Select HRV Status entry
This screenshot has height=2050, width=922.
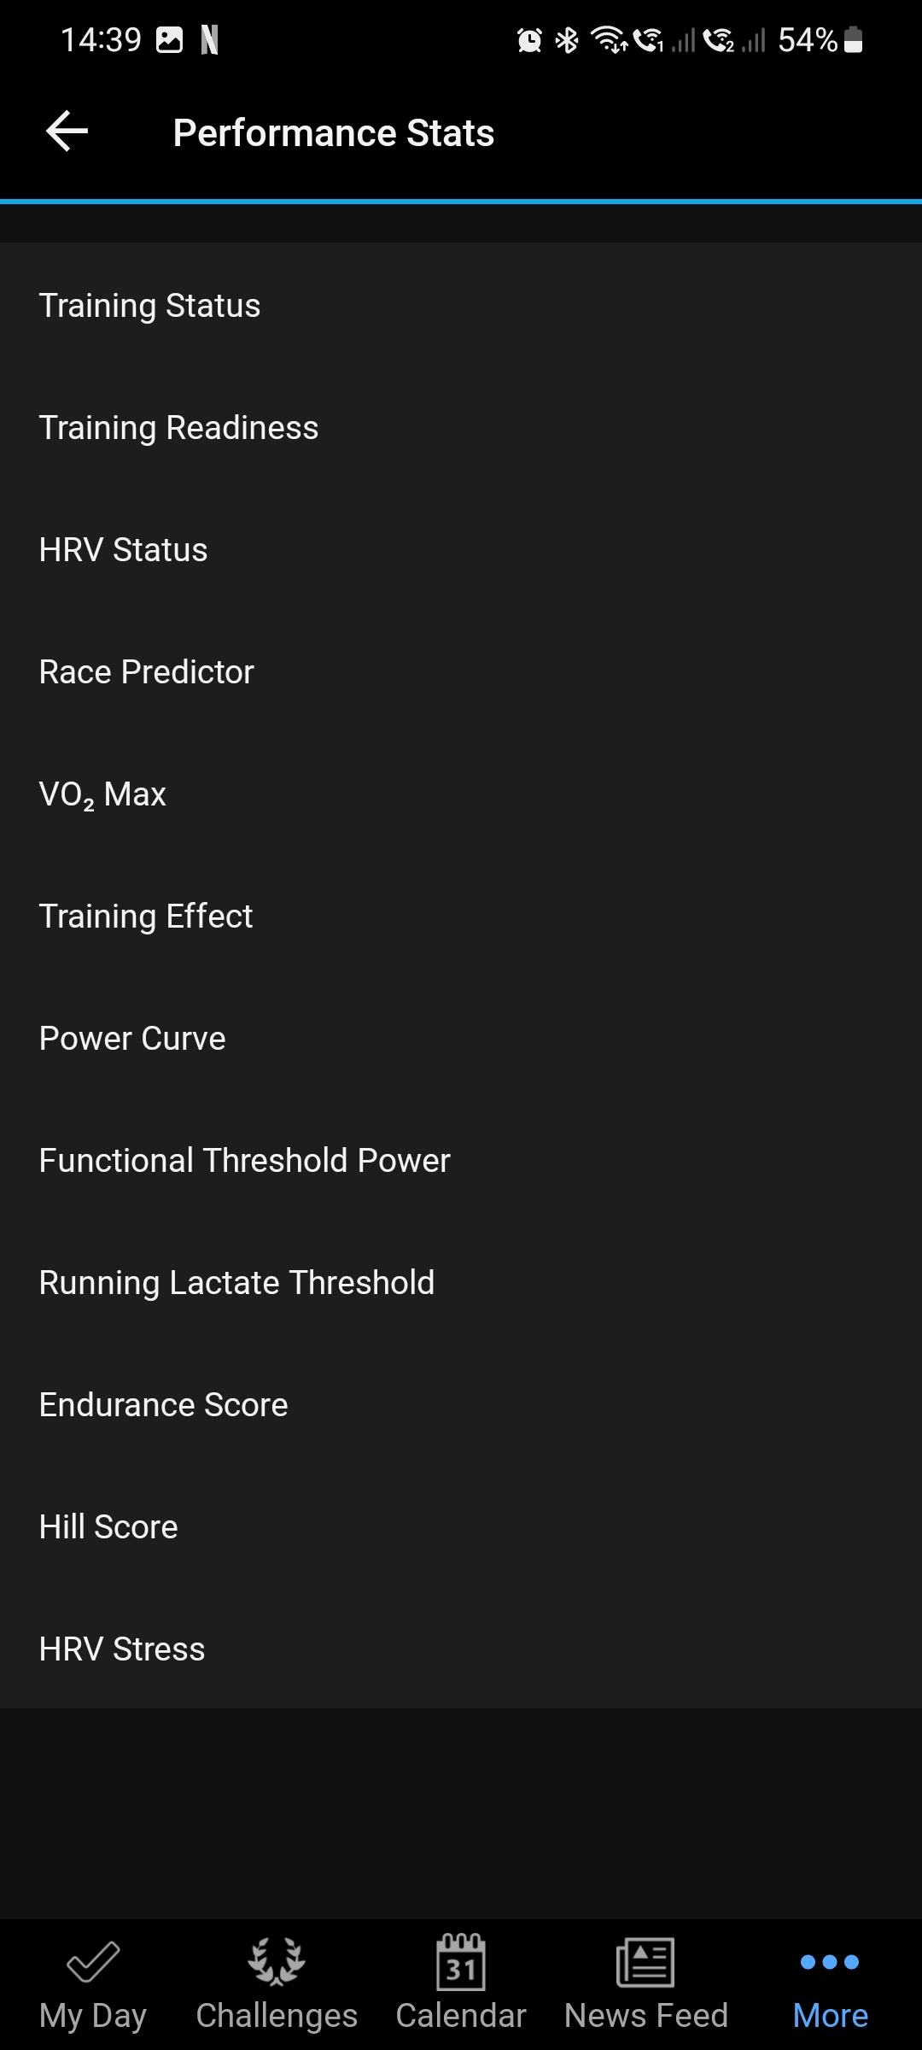tap(461, 549)
